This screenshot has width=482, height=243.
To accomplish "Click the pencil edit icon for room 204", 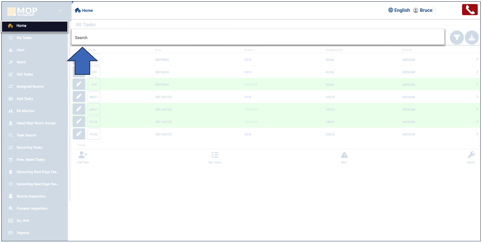I will [79, 84].
